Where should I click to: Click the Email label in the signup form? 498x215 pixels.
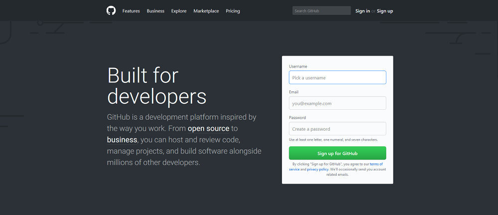coord(294,92)
